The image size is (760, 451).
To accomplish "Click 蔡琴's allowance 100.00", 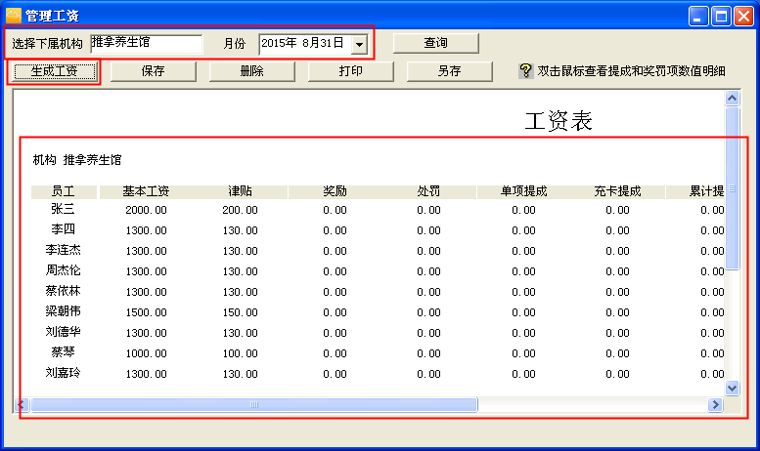I will [240, 353].
